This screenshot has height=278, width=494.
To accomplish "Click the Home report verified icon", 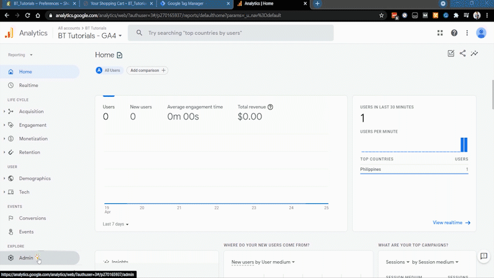I will (119, 55).
